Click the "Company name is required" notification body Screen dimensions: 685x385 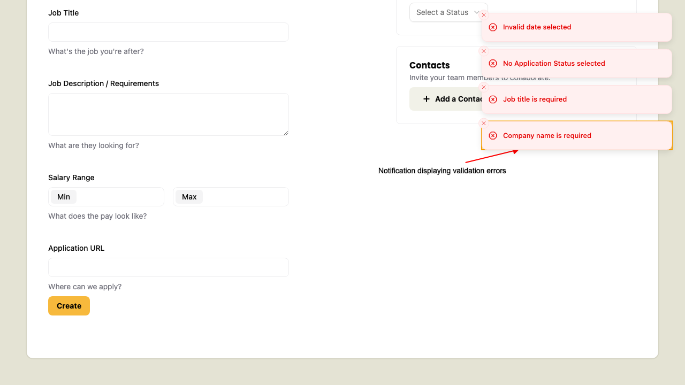pos(577,135)
